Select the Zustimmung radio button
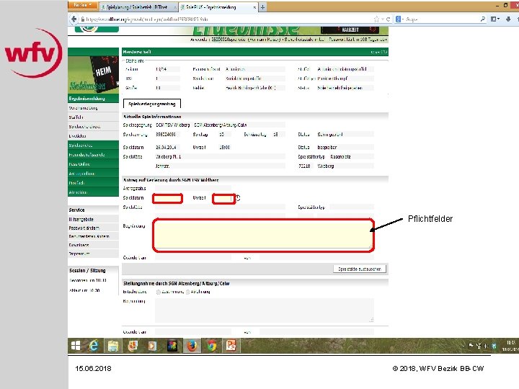The width and height of the screenshot is (519, 389). pos(158,292)
